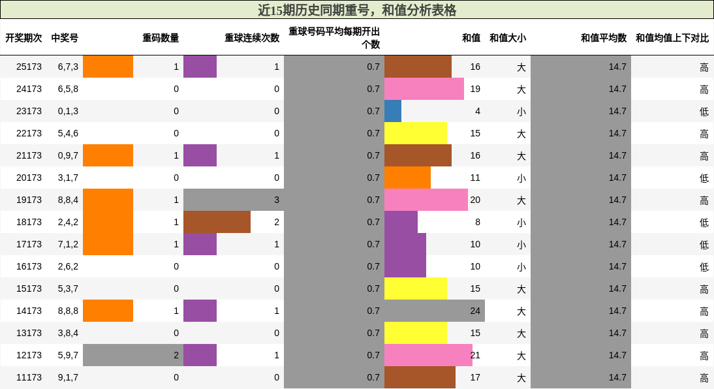The height and width of the screenshot is (389, 714).
Task: Click the gray streak bar with value 3
Action: (234, 200)
